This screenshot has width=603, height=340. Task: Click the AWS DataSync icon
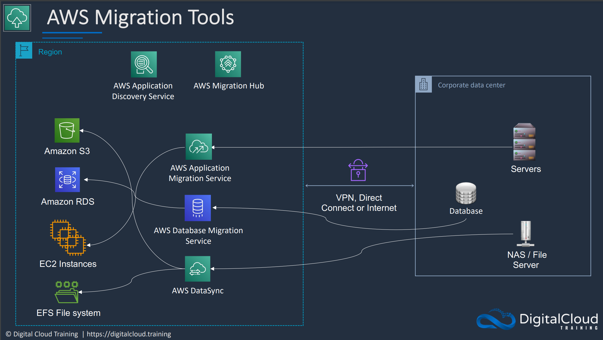[x=198, y=269]
